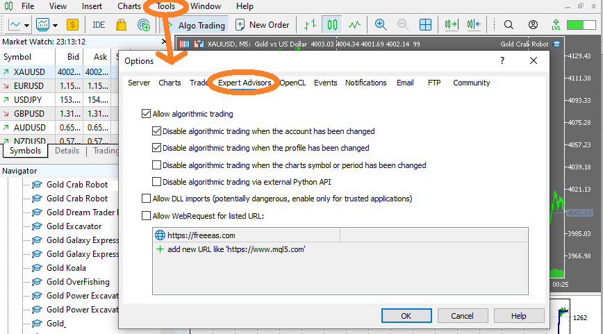Check Allow WebRequest for listed URL
This screenshot has height=334, width=603.
coord(146,216)
